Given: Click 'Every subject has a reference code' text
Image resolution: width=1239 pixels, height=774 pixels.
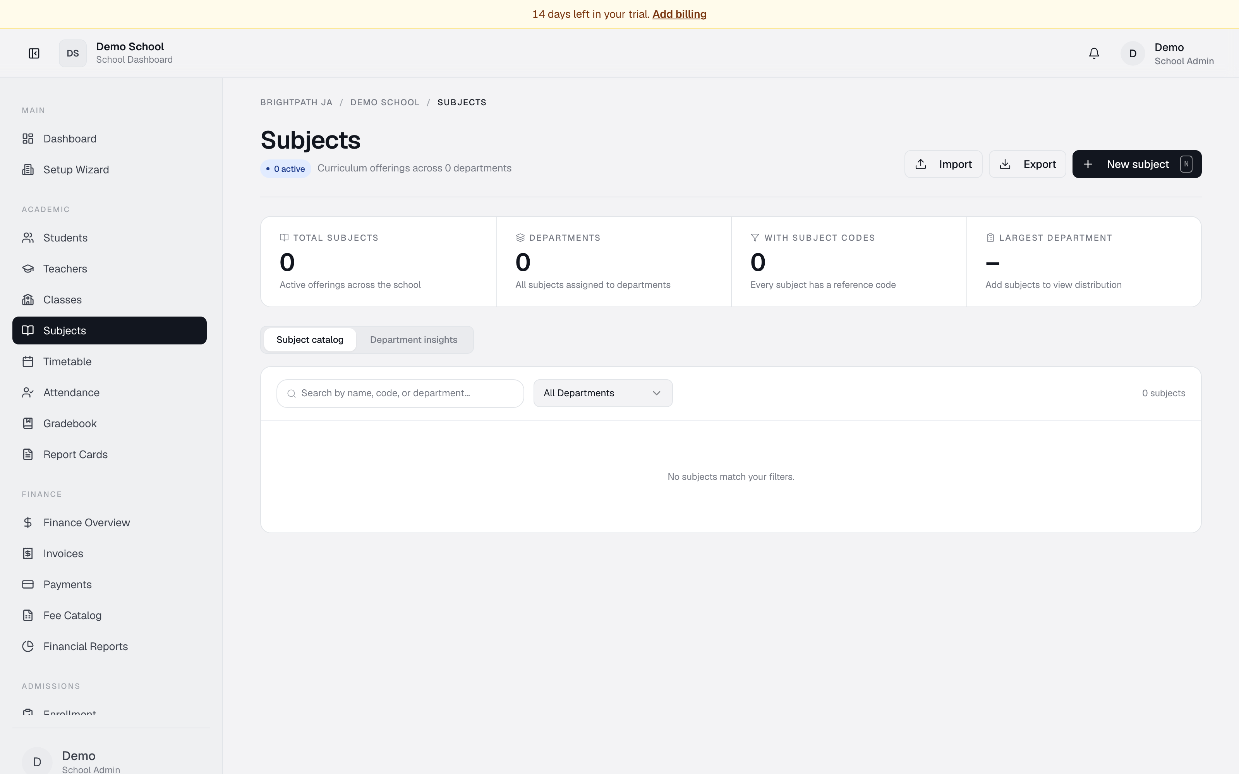Looking at the screenshot, I should pos(823,285).
